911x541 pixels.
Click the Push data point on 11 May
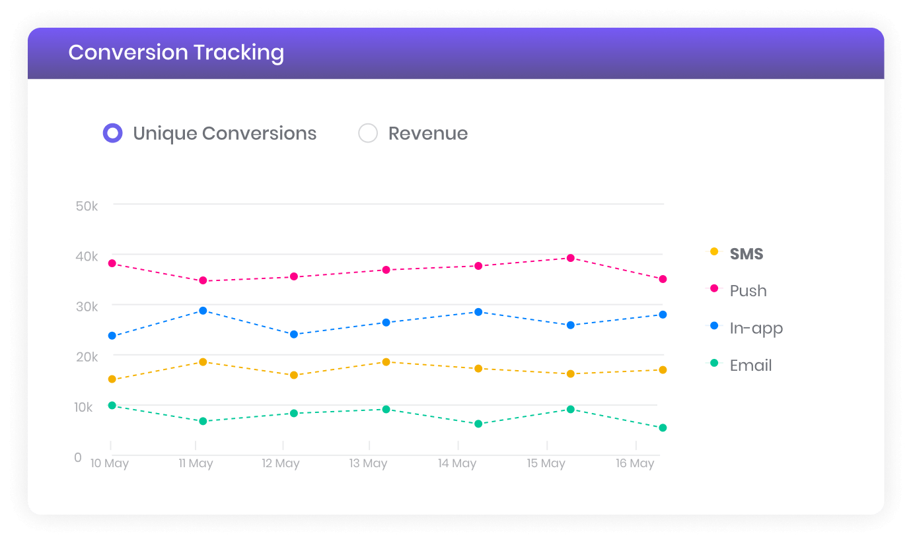tap(203, 280)
